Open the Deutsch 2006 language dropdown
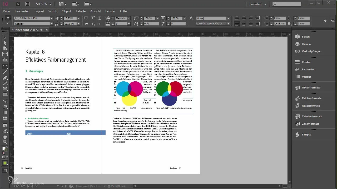 (228, 24)
